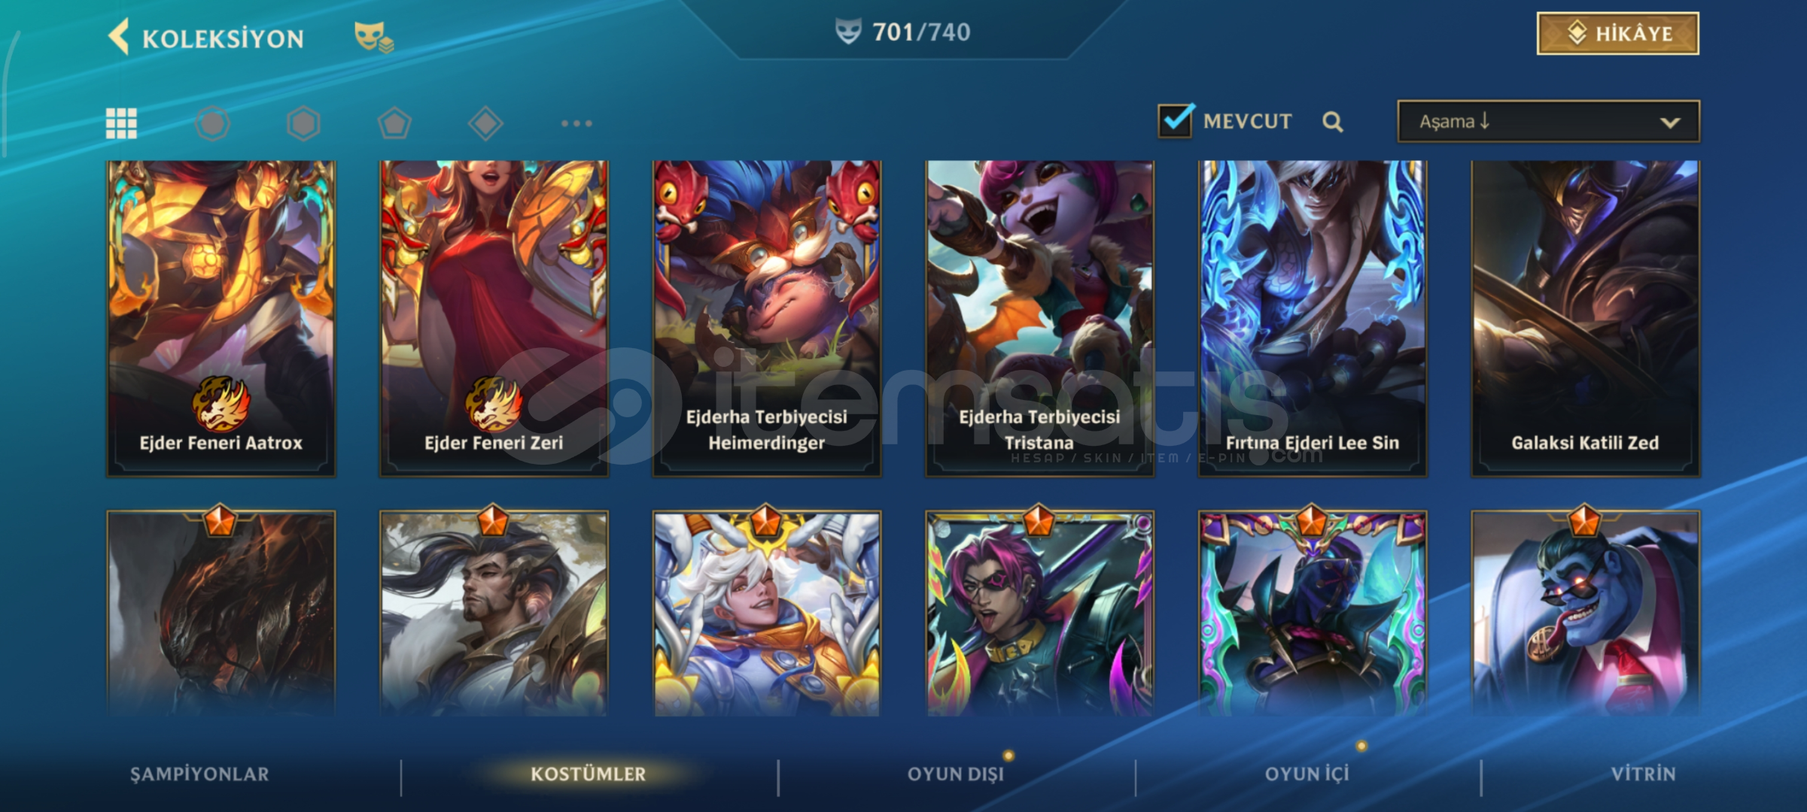The height and width of the screenshot is (812, 1807).
Task: Switch to the Oyun Dışı tab
Action: [956, 774]
